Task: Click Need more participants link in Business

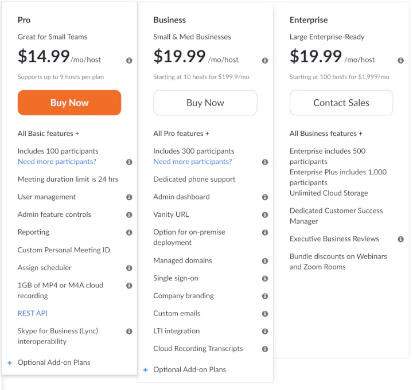Action: [x=193, y=162]
